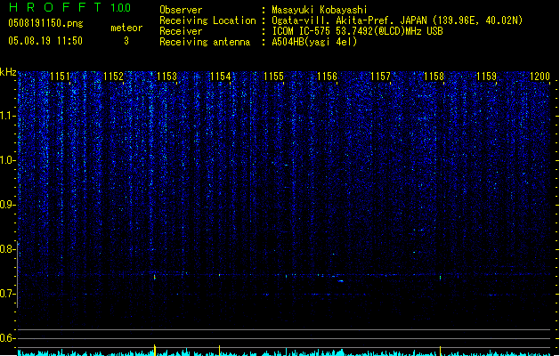Select the file name 0508191150.png
560x356 pixels.
pyautogui.click(x=45, y=23)
